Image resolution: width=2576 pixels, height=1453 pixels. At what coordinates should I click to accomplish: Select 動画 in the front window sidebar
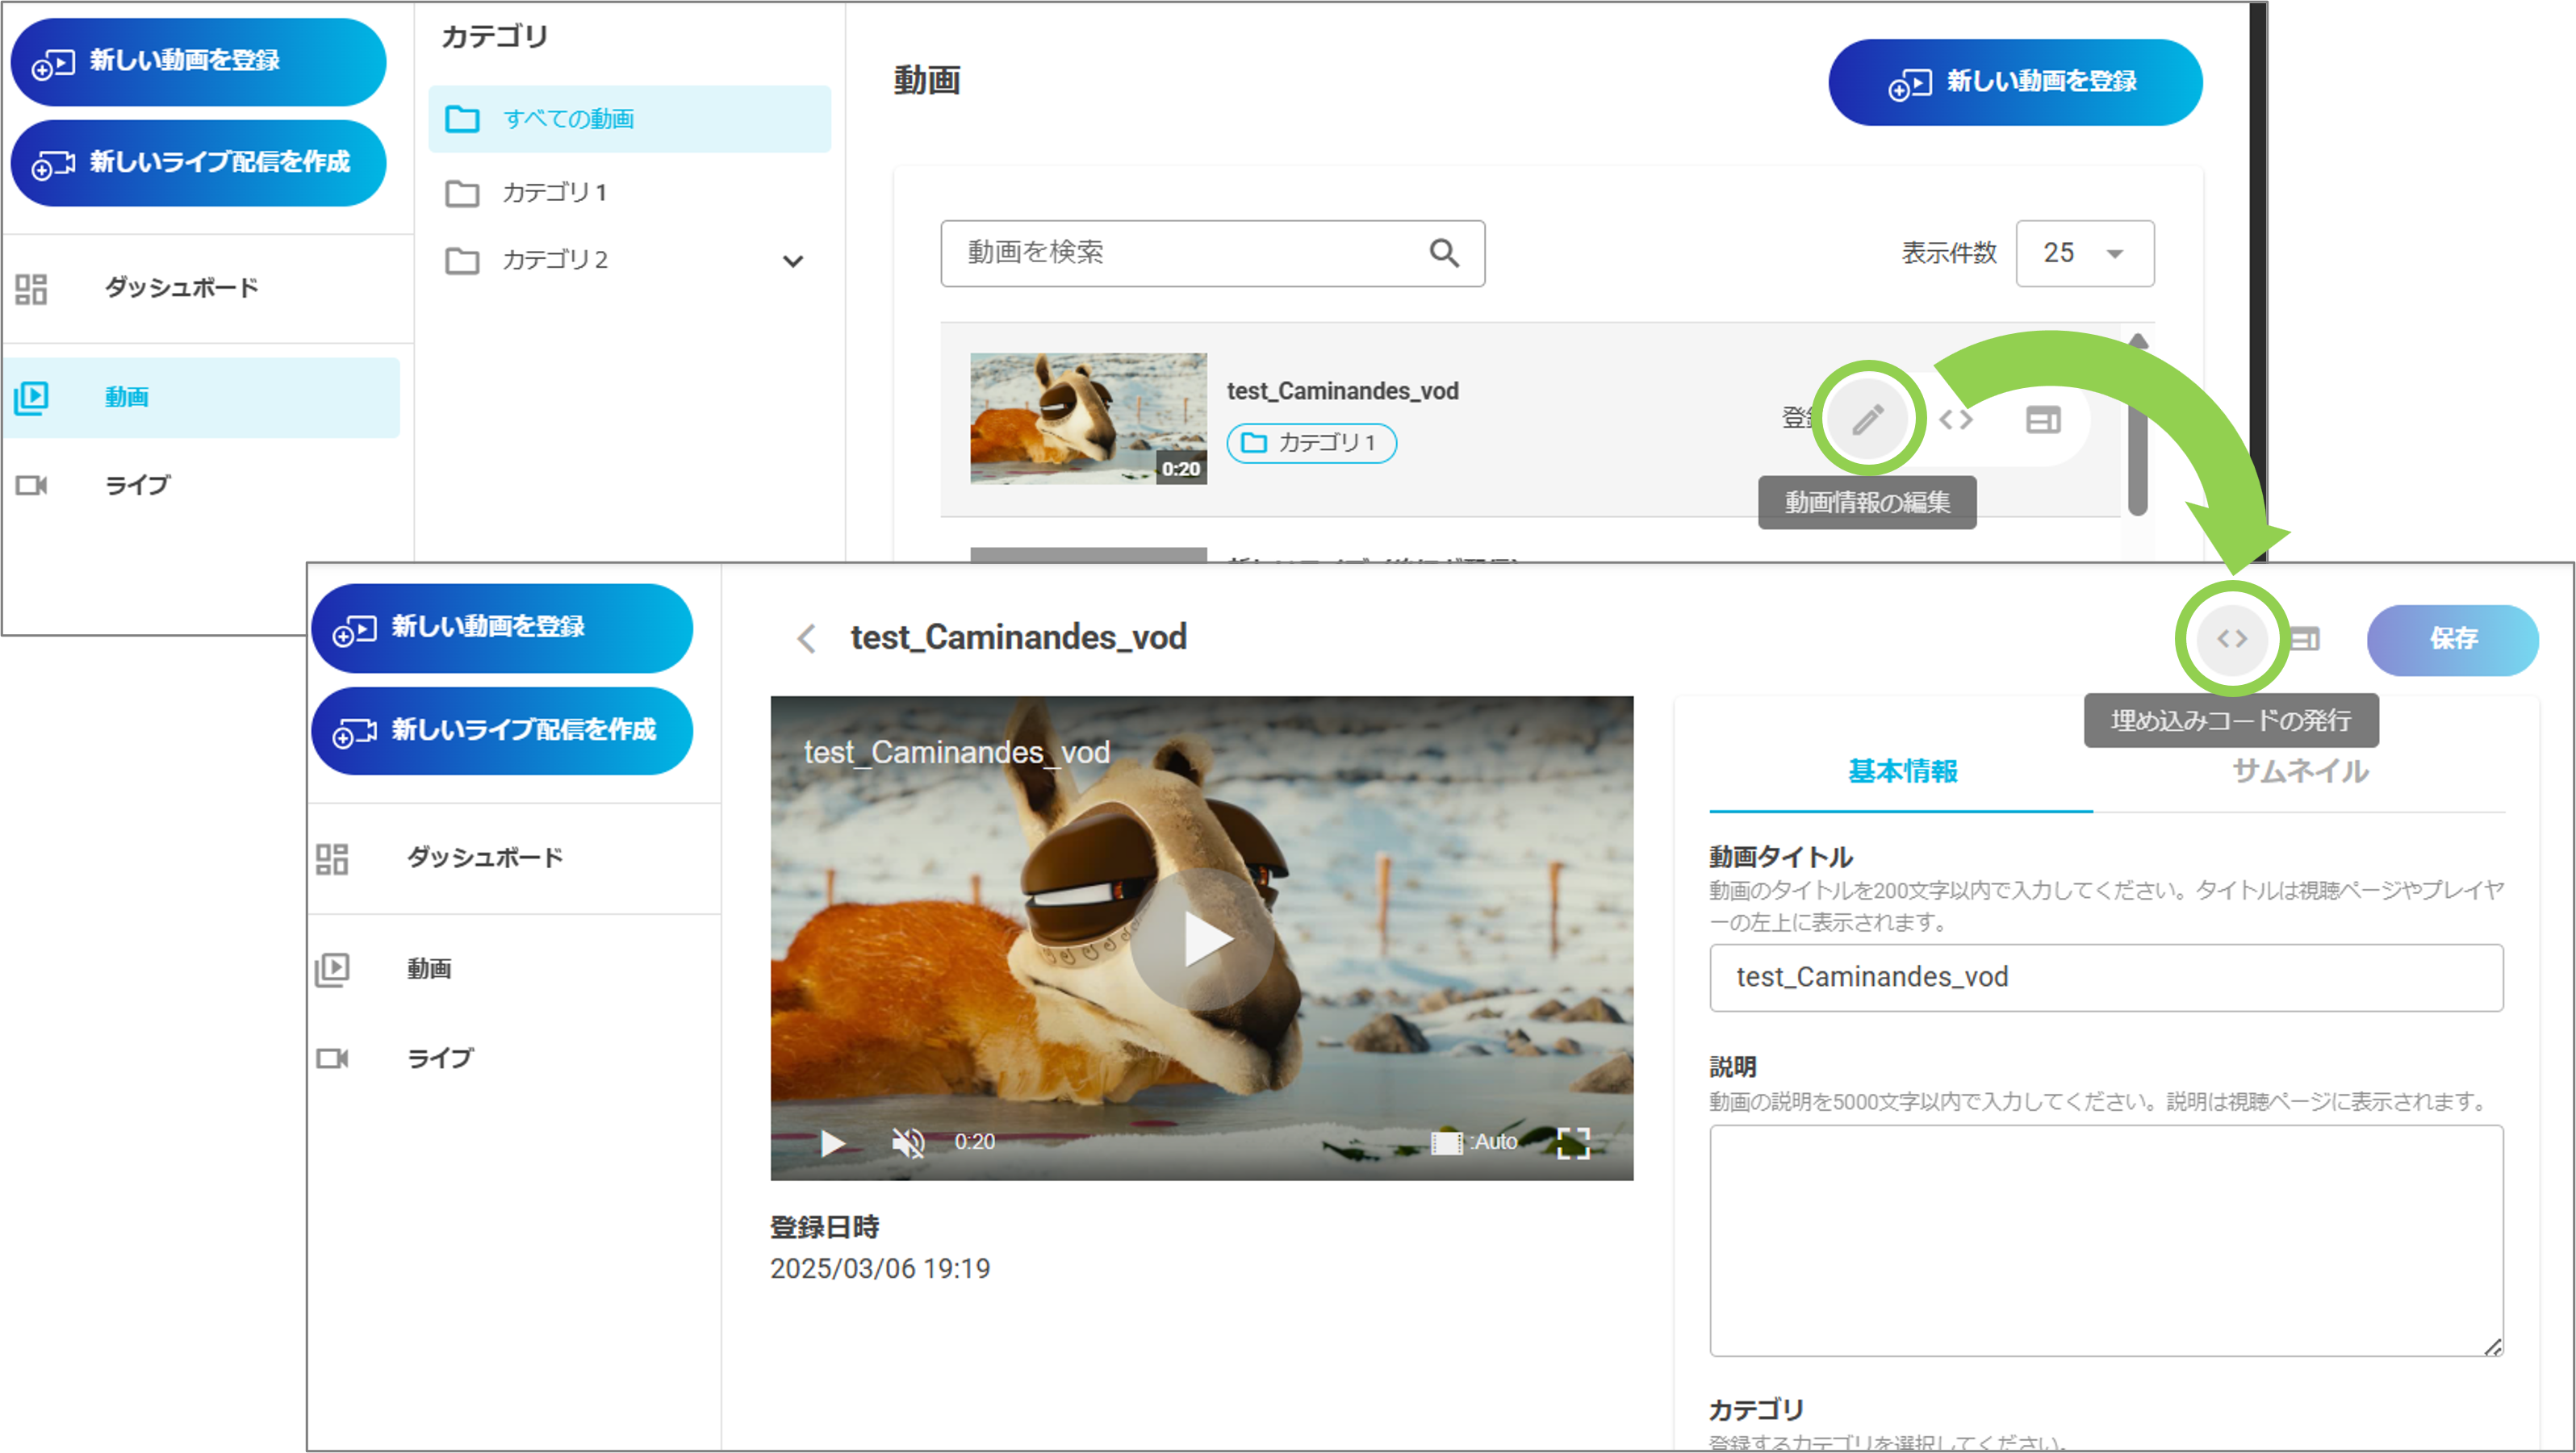[514, 968]
